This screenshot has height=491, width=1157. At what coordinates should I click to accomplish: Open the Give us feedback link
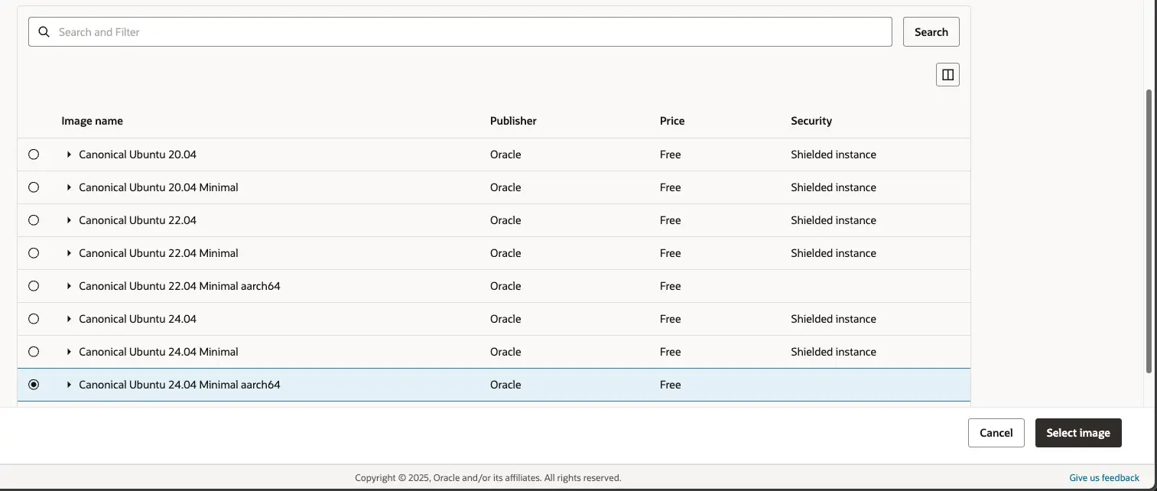tap(1102, 476)
